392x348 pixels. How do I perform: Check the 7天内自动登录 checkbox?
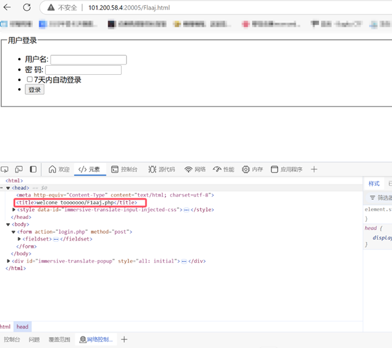point(30,80)
